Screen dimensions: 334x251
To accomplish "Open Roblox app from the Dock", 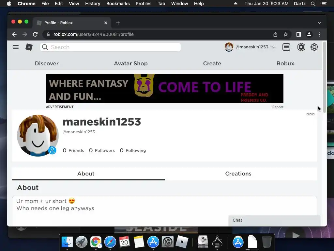I will [182, 242].
